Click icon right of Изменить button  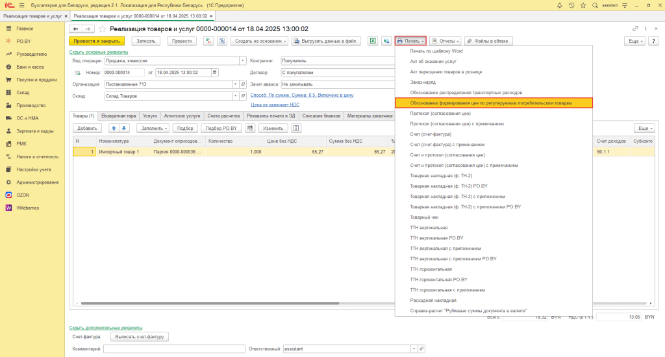296,128
